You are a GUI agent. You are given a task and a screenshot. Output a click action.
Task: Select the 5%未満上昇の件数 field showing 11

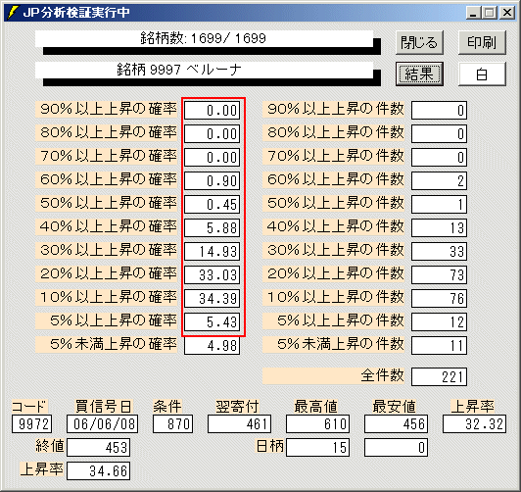tap(440, 345)
